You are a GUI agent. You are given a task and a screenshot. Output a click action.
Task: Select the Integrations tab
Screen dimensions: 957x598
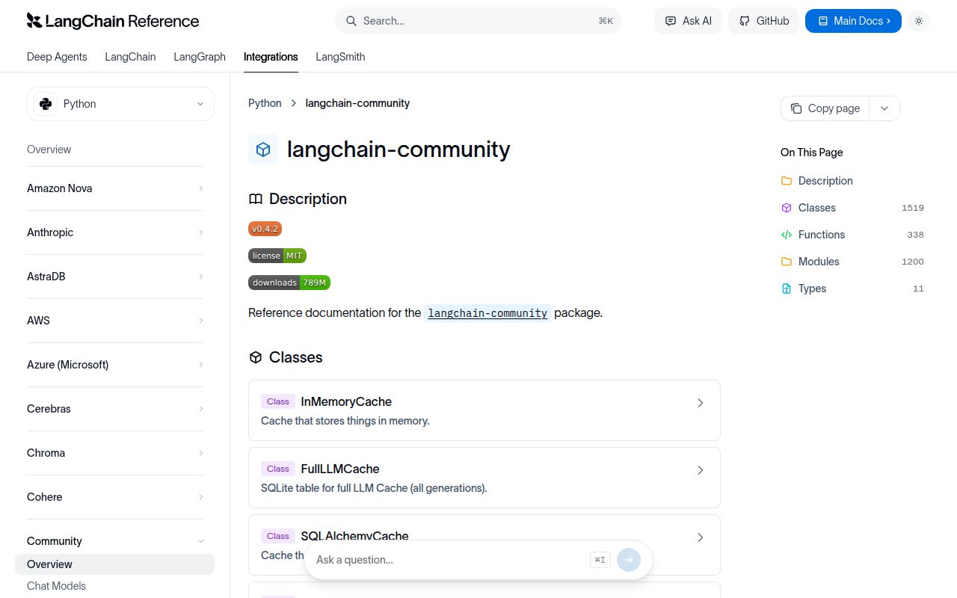tap(271, 57)
